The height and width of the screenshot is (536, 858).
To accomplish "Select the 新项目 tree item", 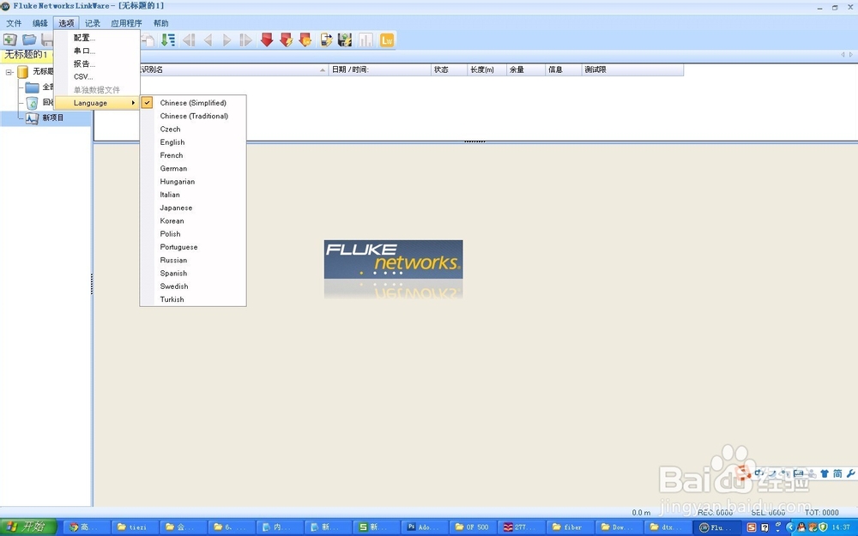I will click(x=53, y=117).
